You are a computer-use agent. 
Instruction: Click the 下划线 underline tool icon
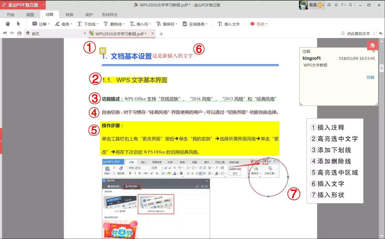tap(80, 24)
